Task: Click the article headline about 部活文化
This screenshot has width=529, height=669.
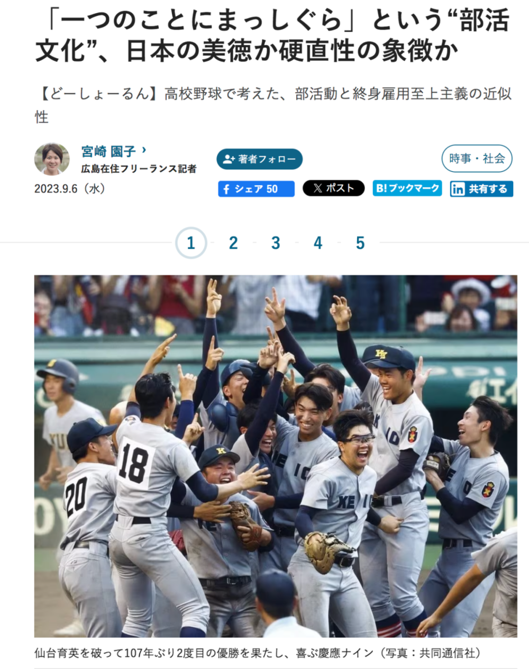Action: click(x=272, y=36)
